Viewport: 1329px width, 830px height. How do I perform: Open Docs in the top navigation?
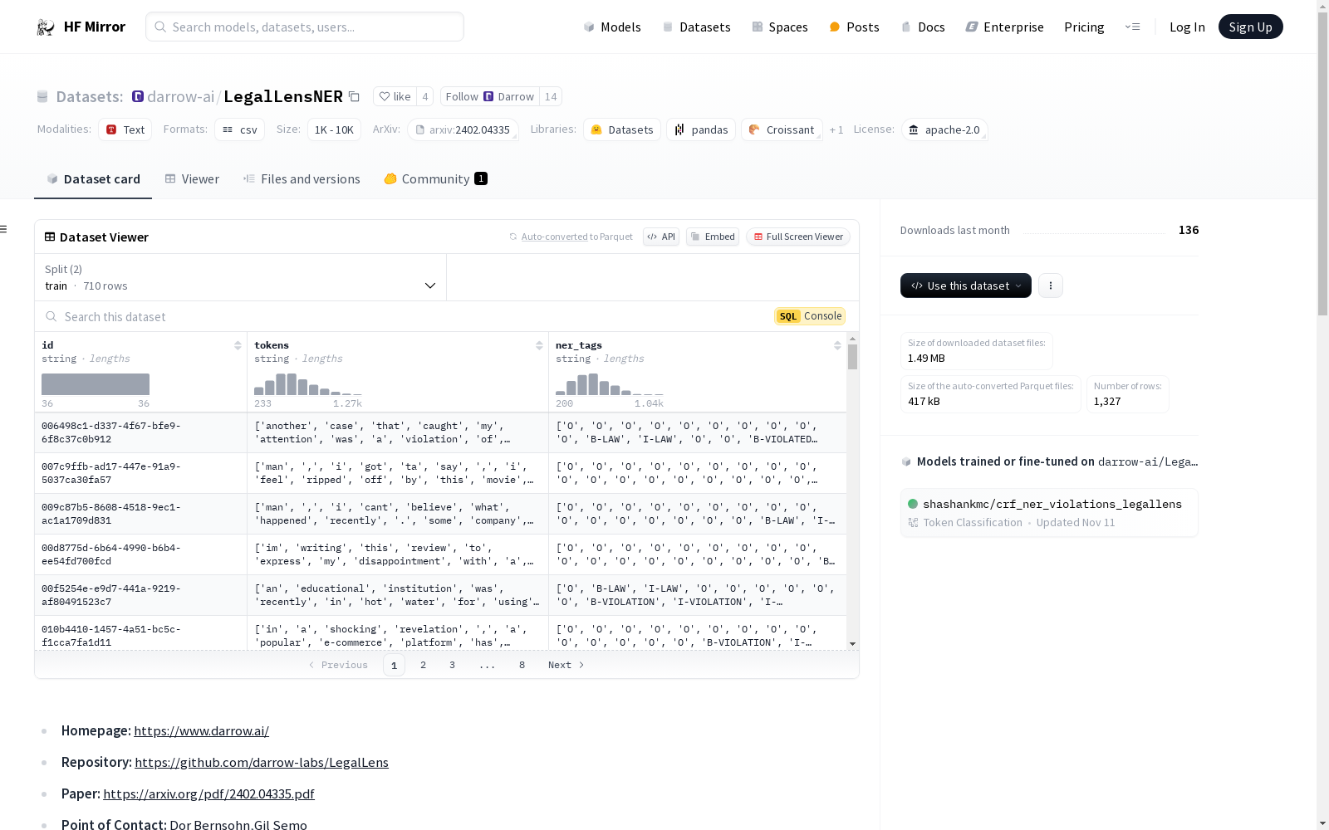point(923,27)
